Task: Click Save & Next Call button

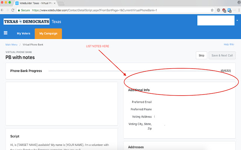Action: pos(222,55)
